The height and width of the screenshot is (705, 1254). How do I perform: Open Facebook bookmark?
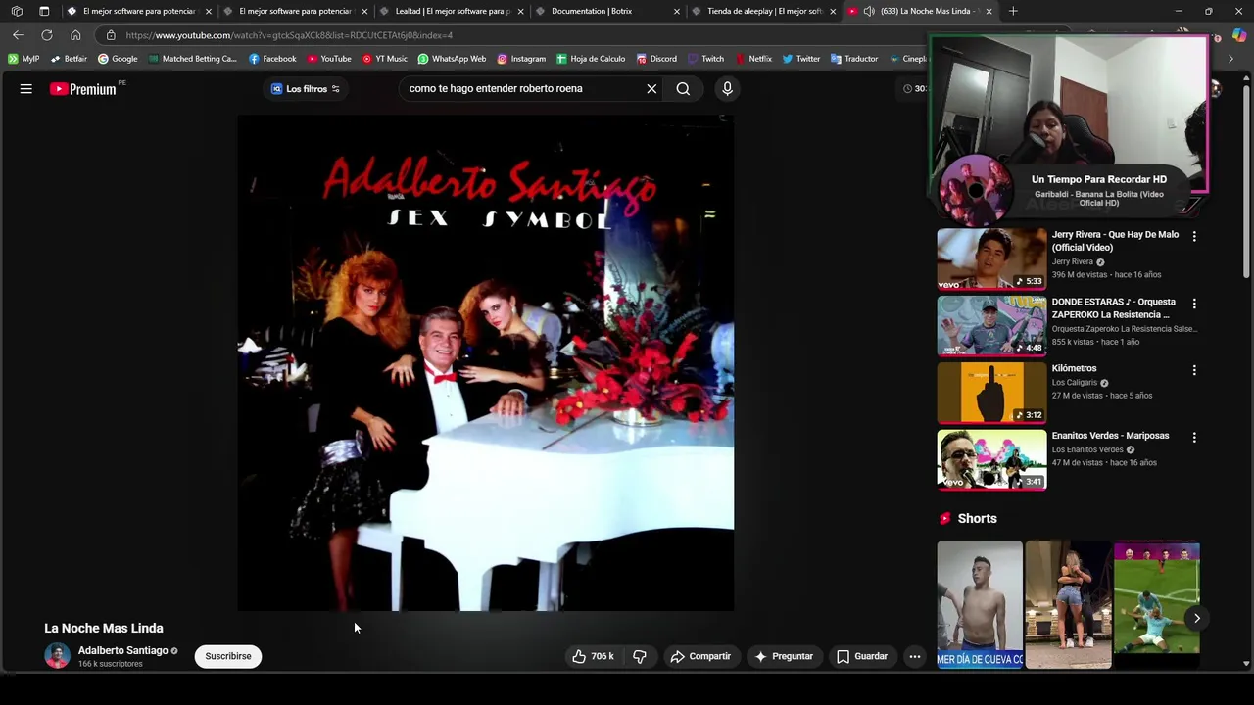point(272,59)
